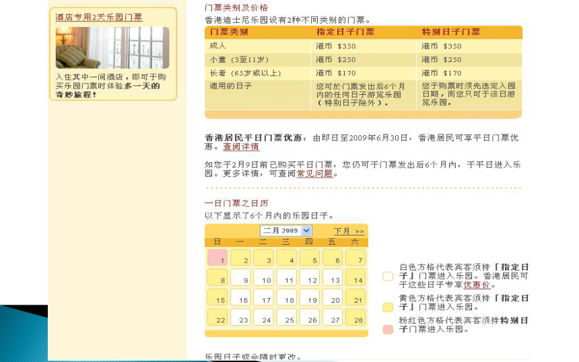579x362 pixels.
Task: Click the yellow legend color square
Action: [x=388, y=307]
